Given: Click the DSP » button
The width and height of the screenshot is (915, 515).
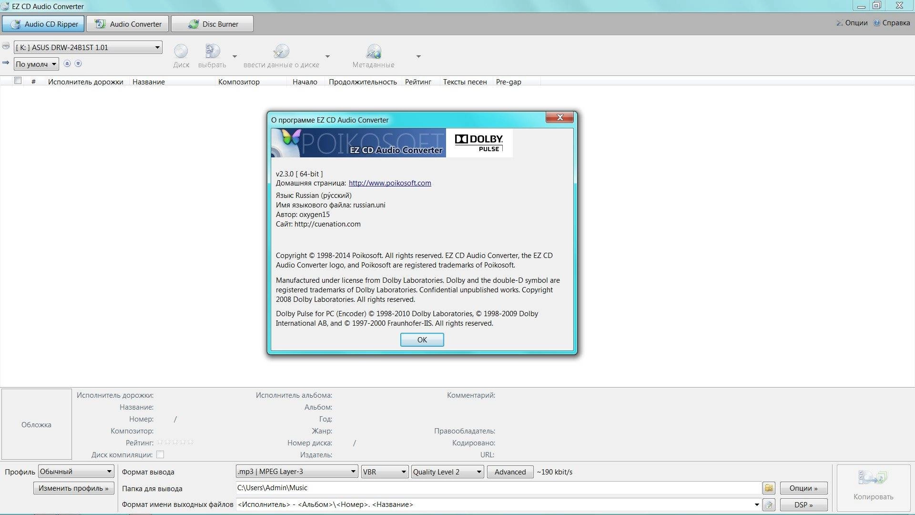Looking at the screenshot, I should (x=803, y=505).
